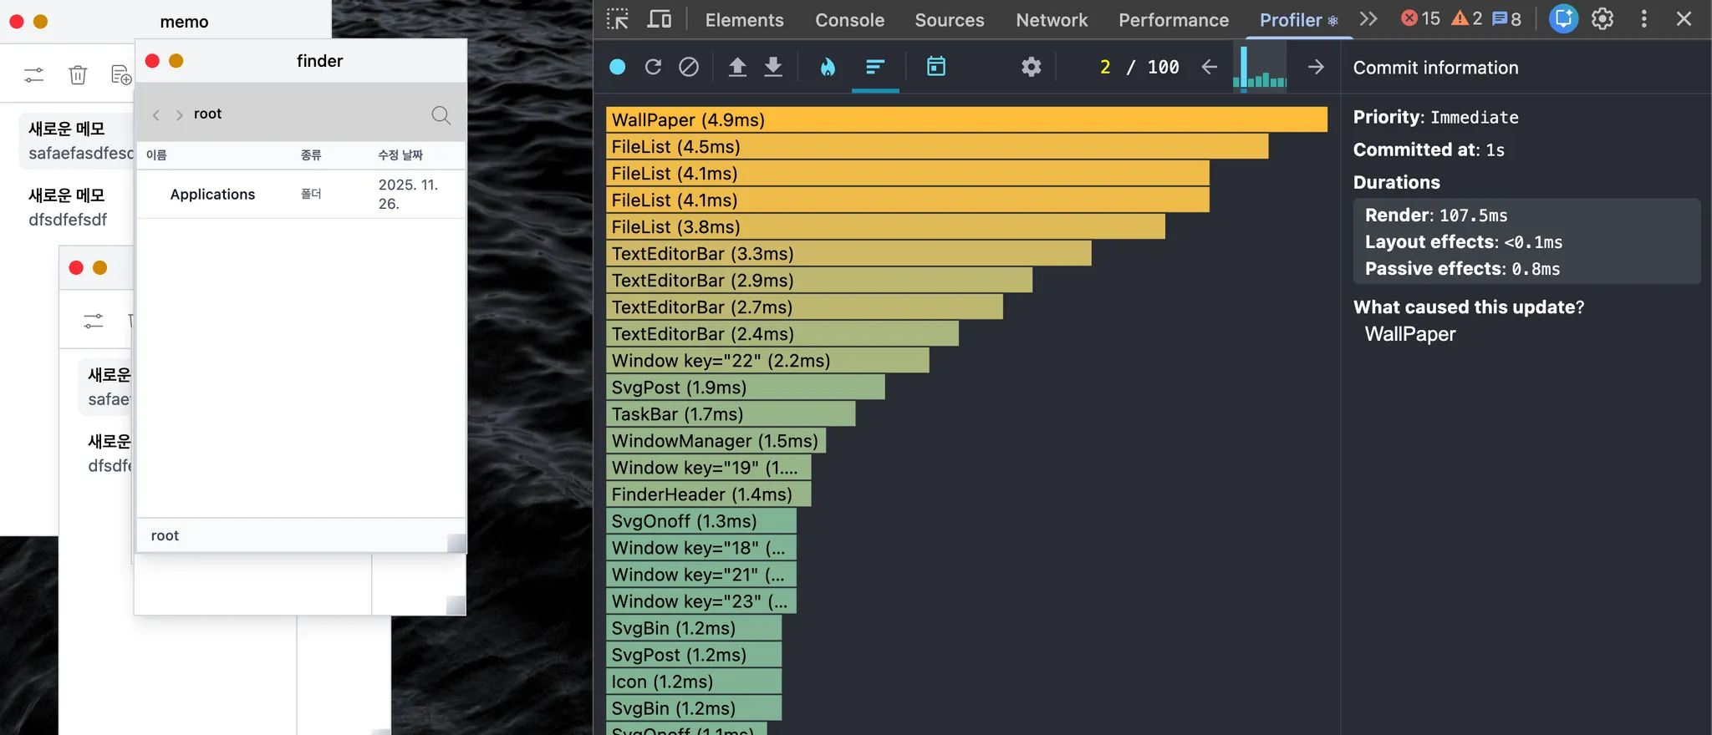
Task: Show 15 errors indicator
Action: point(1420,19)
